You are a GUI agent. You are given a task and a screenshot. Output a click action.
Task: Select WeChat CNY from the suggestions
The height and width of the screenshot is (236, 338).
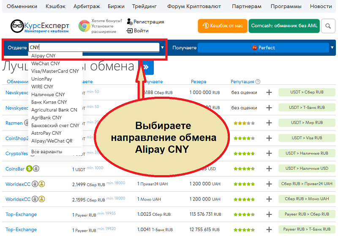46,63
